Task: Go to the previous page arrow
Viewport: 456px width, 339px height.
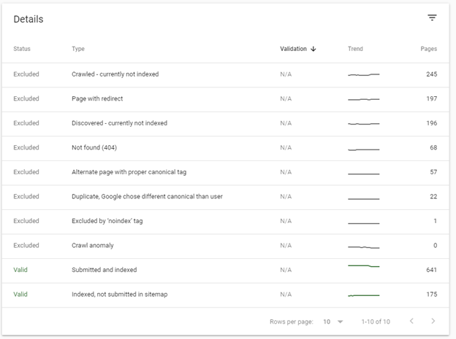Action: (411, 322)
